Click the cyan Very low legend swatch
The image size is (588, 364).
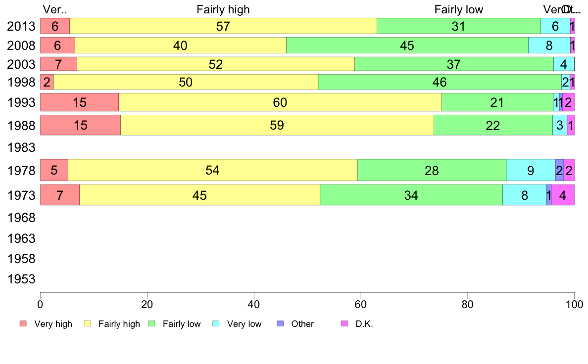pos(216,323)
